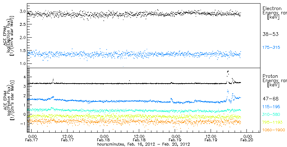Select the black 47-68 proton legend label
This screenshot has height=147, width=287.
point(270,99)
